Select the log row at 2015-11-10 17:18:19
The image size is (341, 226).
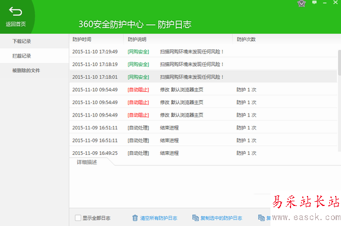click(x=203, y=64)
